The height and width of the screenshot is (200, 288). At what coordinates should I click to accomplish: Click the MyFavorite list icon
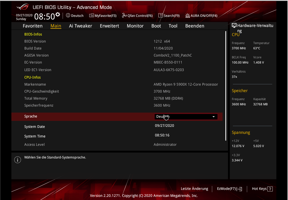point(91,16)
